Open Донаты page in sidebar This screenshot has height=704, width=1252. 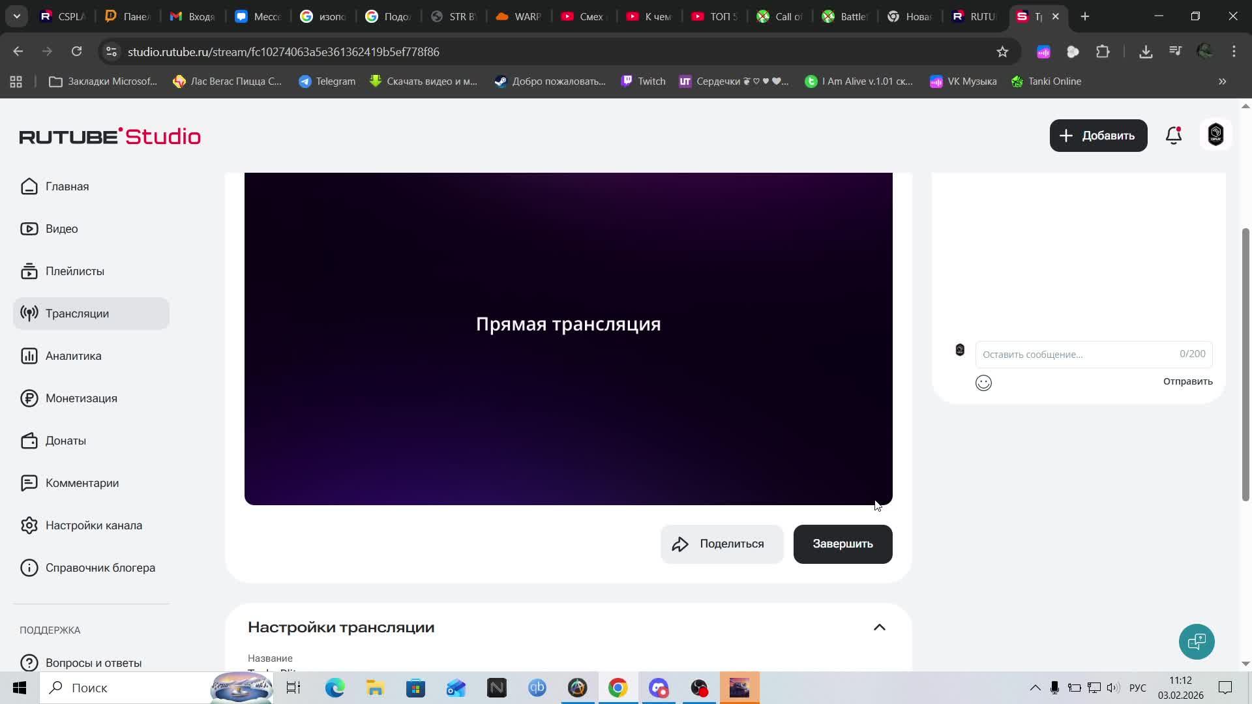pyautogui.click(x=65, y=441)
